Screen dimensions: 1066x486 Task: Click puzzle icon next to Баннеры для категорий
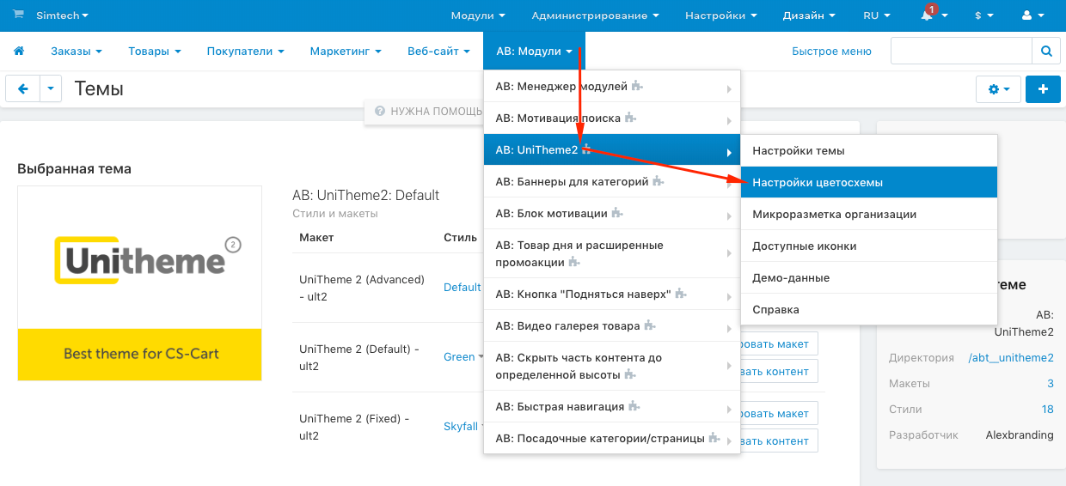pos(658,181)
